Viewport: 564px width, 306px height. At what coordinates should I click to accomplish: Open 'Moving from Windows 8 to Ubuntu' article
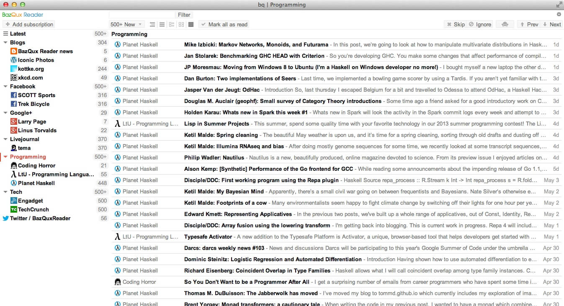click(x=311, y=67)
